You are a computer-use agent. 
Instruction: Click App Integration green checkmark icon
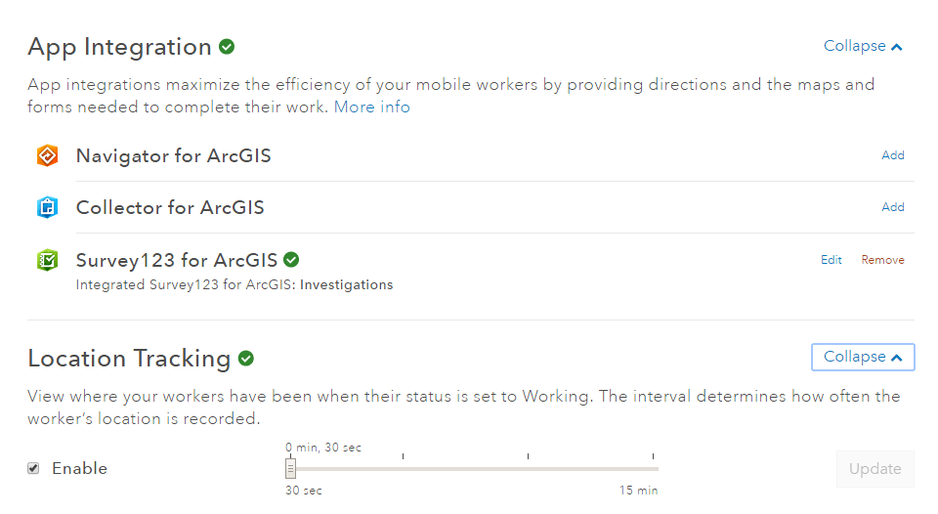click(x=227, y=46)
